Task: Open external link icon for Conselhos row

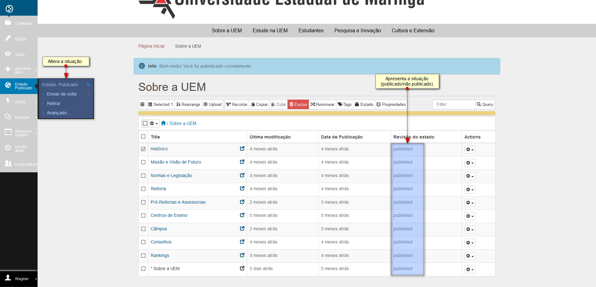Action: coord(242,242)
